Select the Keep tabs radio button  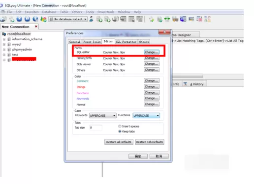tap(120, 131)
